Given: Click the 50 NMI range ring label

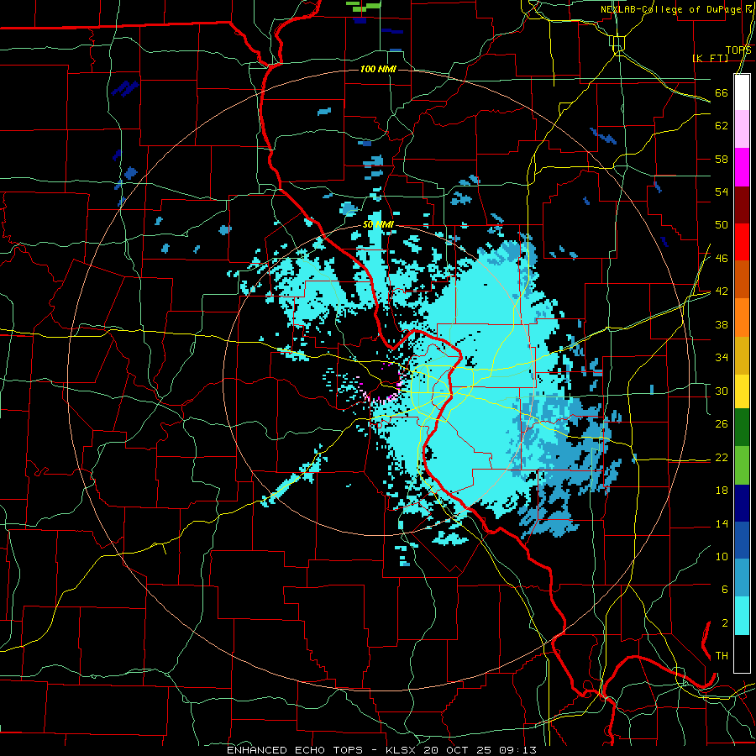Looking at the screenshot, I should tap(378, 224).
